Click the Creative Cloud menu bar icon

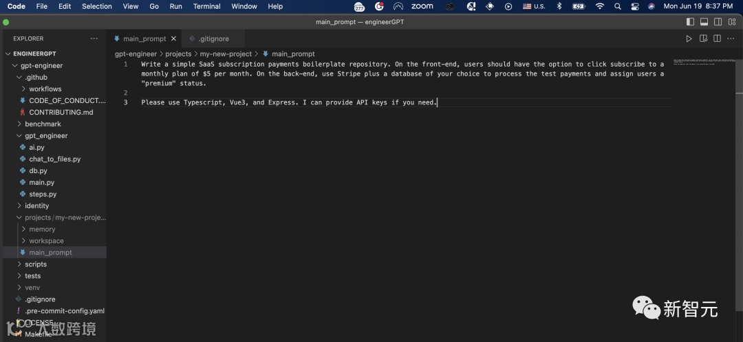tap(450, 6)
